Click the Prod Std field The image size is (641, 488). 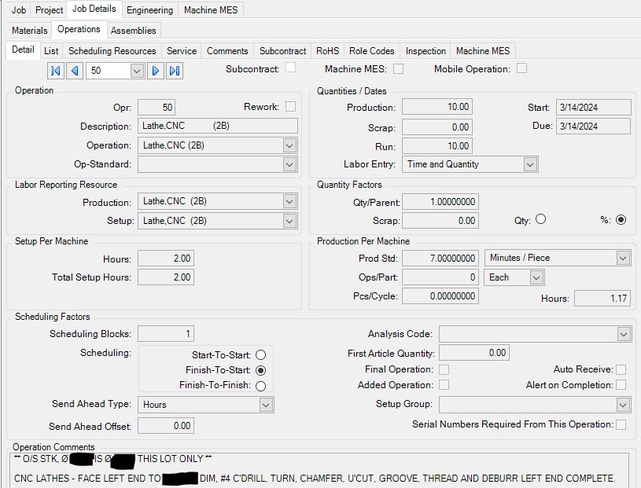[x=440, y=258]
